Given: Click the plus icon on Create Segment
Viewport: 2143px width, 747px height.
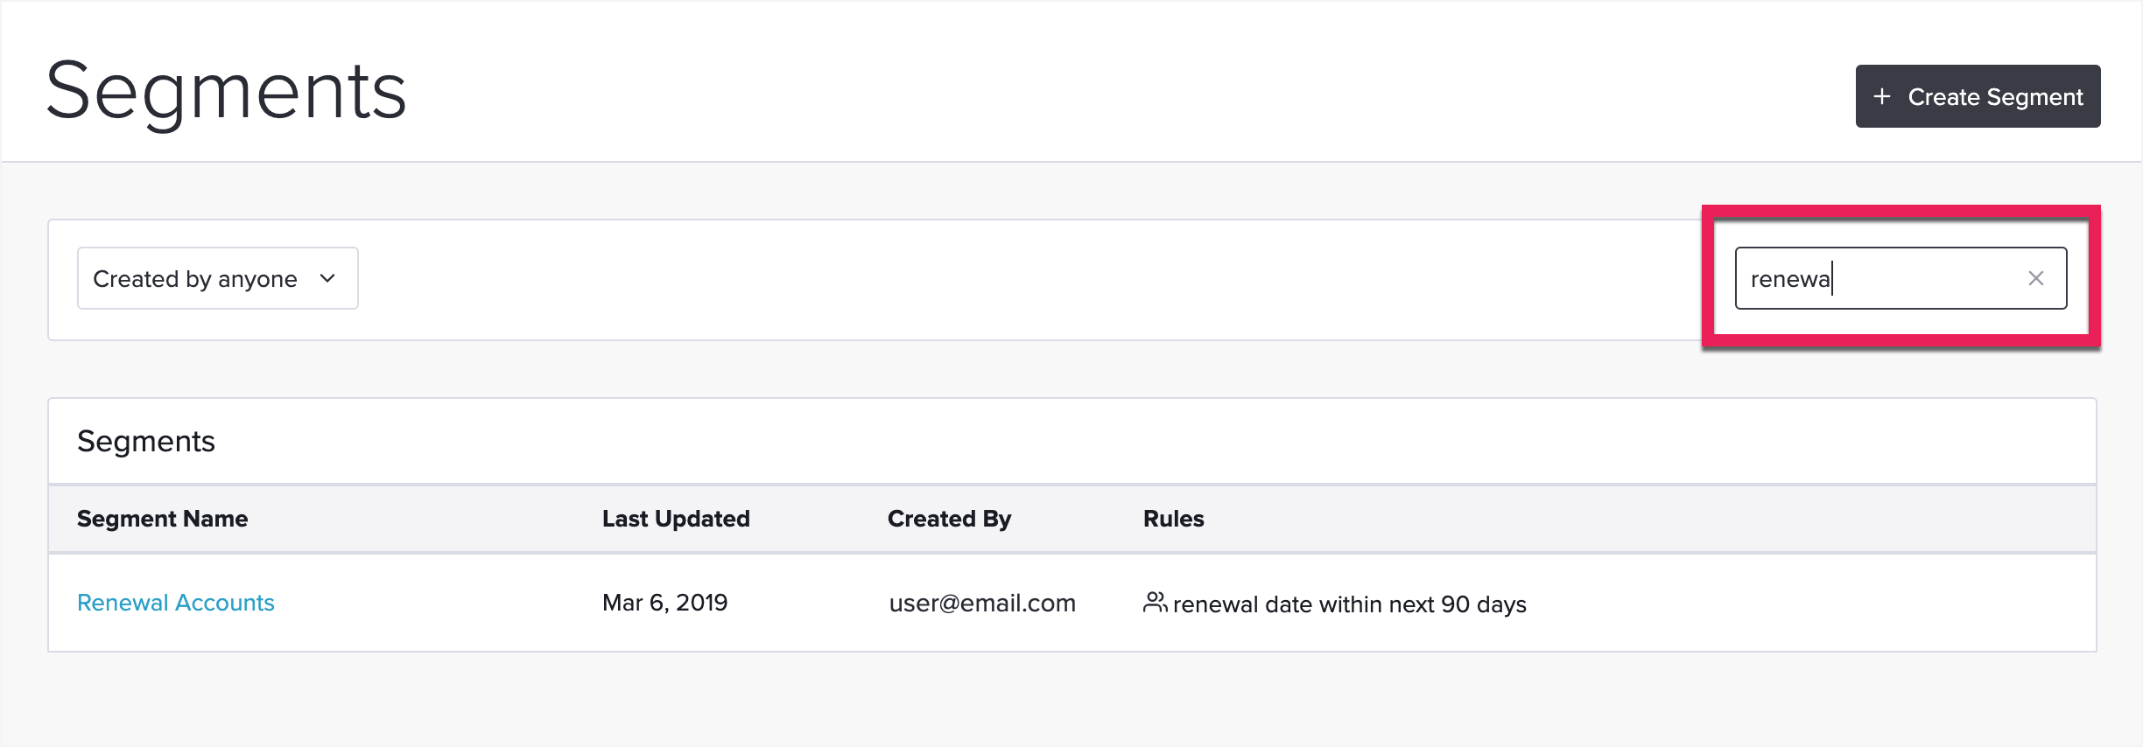Looking at the screenshot, I should [x=1882, y=96].
